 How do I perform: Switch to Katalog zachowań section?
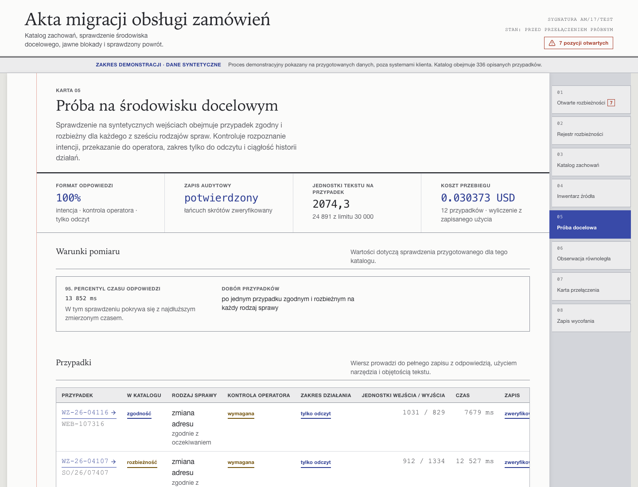point(591,162)
